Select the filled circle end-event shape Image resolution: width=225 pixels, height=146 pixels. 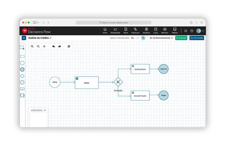tap(22, 69)
